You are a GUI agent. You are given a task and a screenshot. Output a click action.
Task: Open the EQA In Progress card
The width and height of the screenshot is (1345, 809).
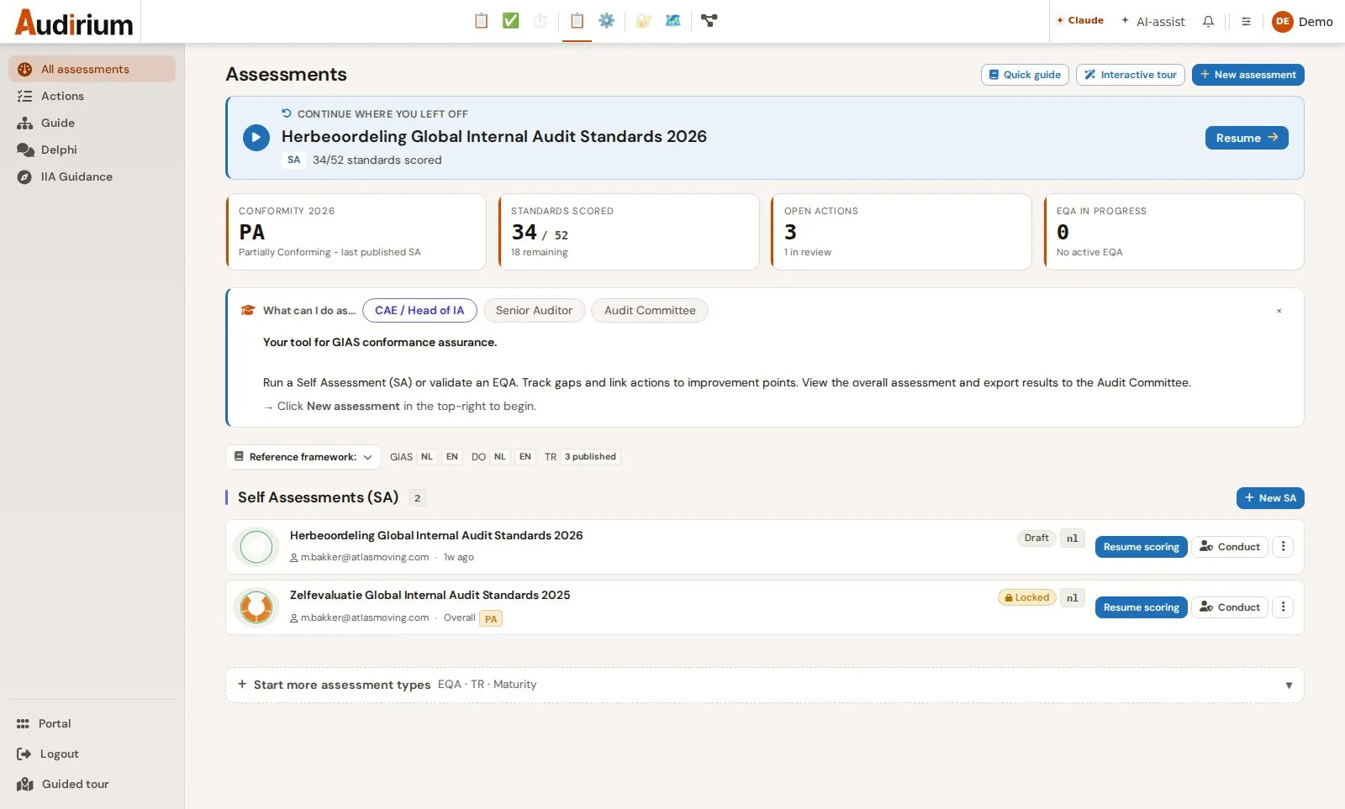(x=1174, y=232)
